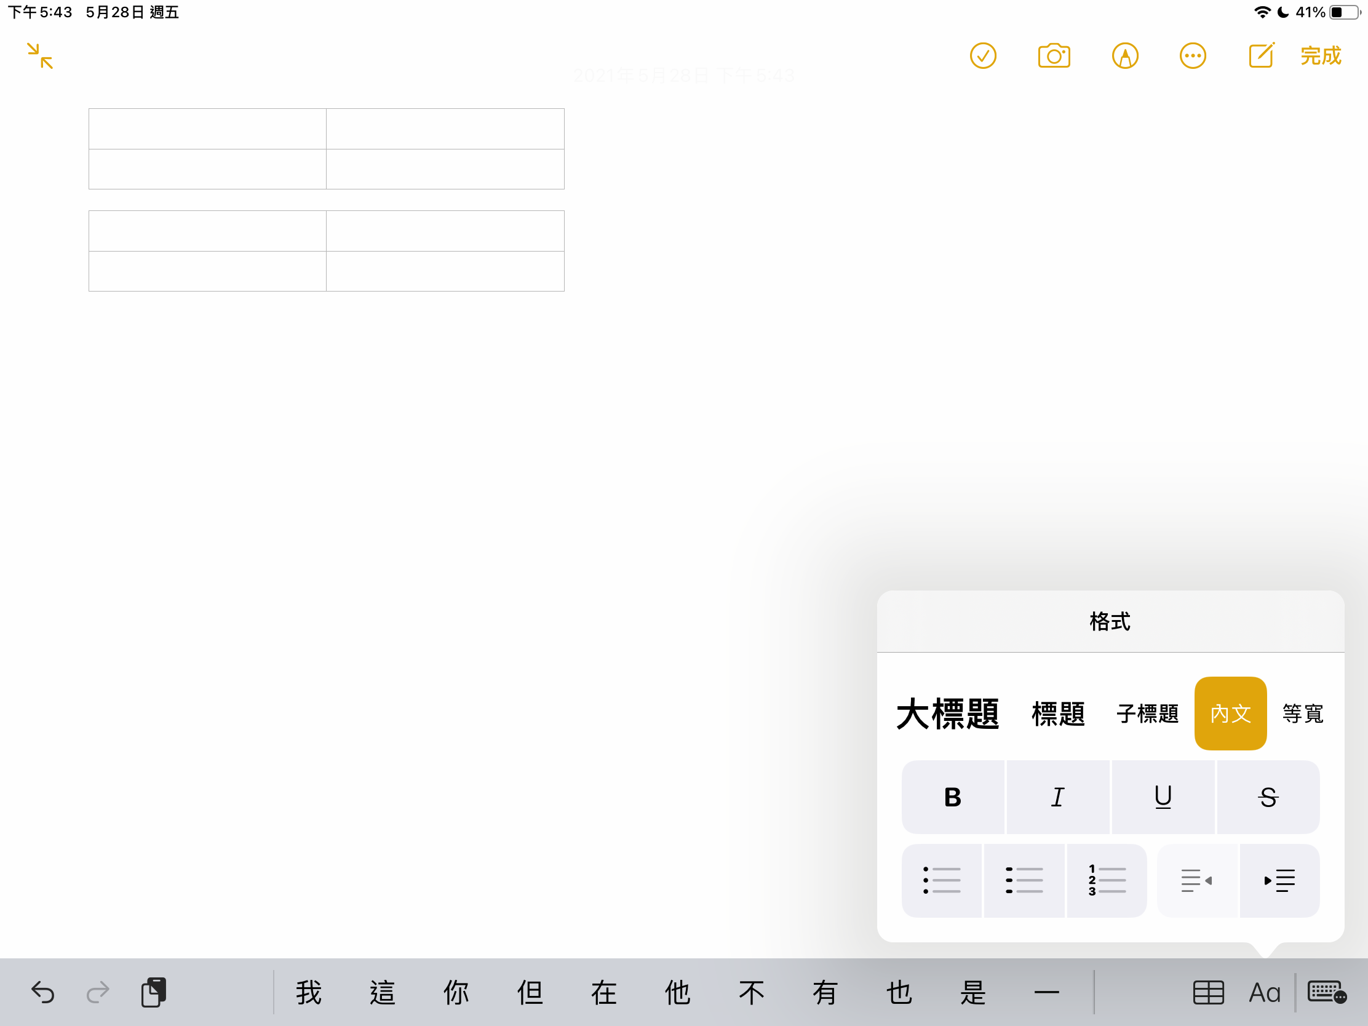Open the Aa format popover button
The width and height of the screenshot is (1368, 1026).
click(1265, 993)
